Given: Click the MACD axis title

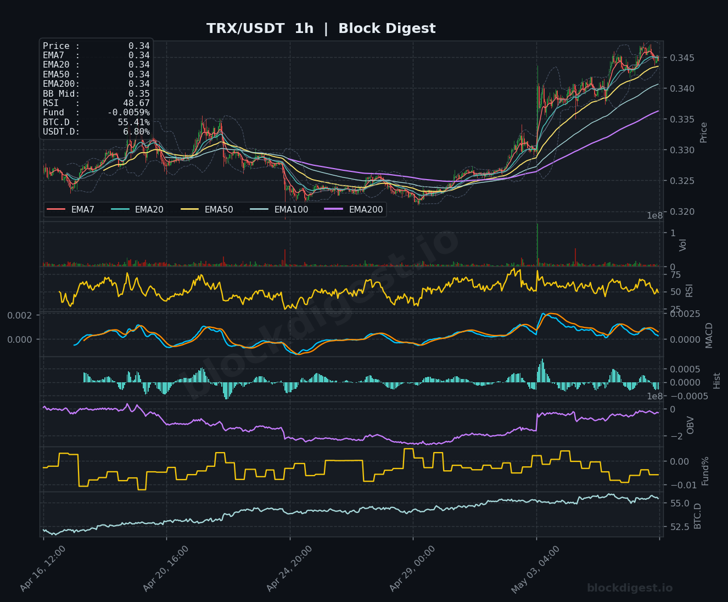Looking at the screenshot, I should 709,335.
